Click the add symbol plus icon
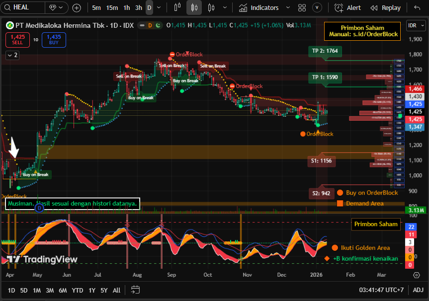 (x=77, y=8)
